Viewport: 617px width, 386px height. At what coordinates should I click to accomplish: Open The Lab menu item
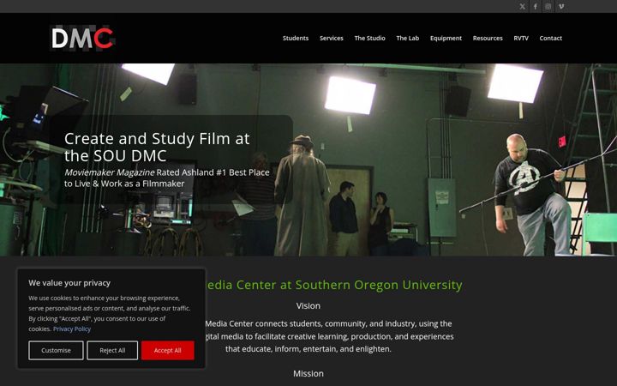pyautogui.click(x=407, y=39)
